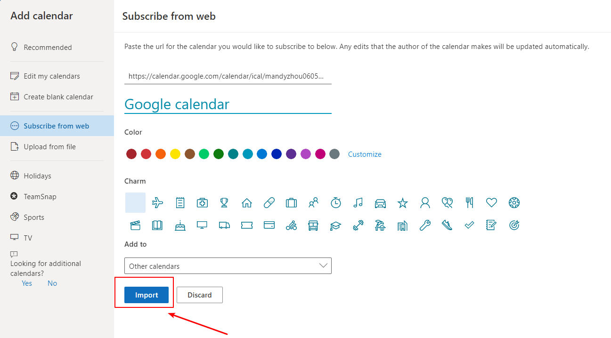
Task: Open the Add to calendar group dropdown
Action: (228, 266)
